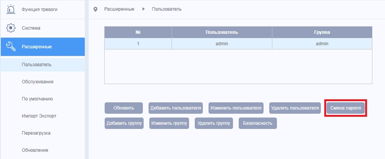Click the alarm bell icon
Viewport: 385px width, 159px height.
(x=11, y=9)
